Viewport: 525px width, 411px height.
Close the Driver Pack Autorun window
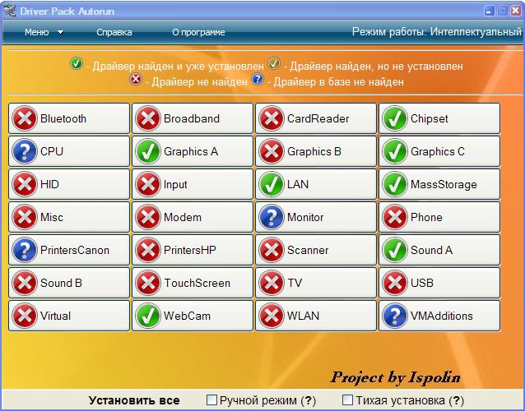pyautogui.click(x=515, y=11)
